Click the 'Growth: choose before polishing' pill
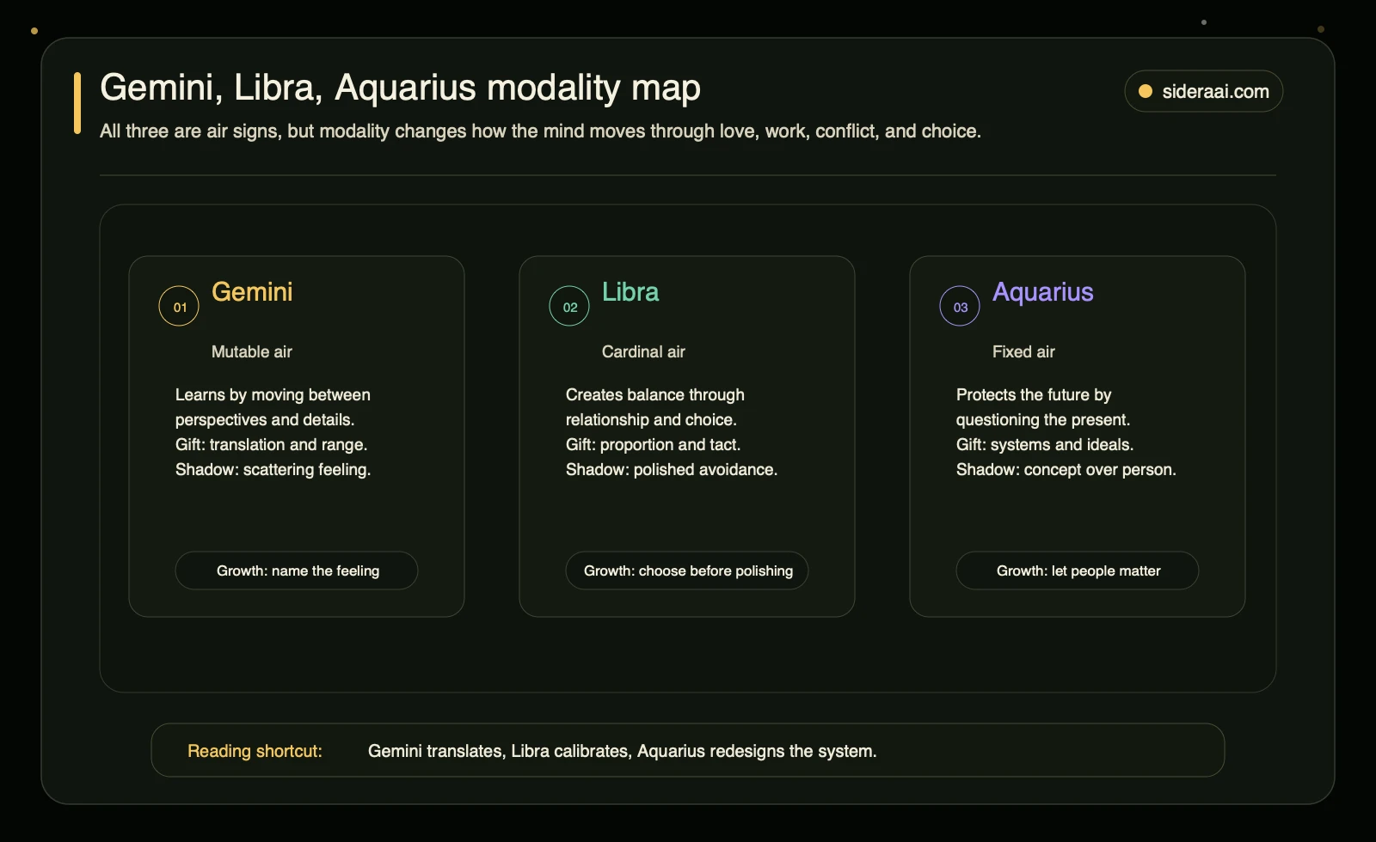Screen dimensions: 1376x842 [x=687, y=570]
